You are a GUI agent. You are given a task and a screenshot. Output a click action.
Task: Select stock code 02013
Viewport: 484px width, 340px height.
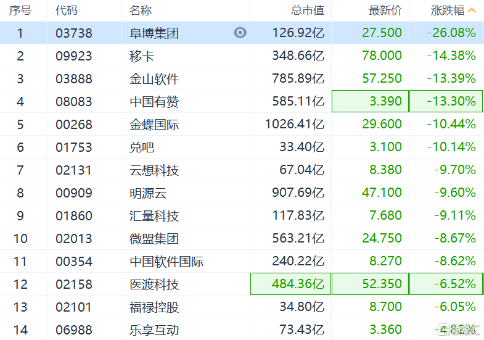(x=74, y=239)
